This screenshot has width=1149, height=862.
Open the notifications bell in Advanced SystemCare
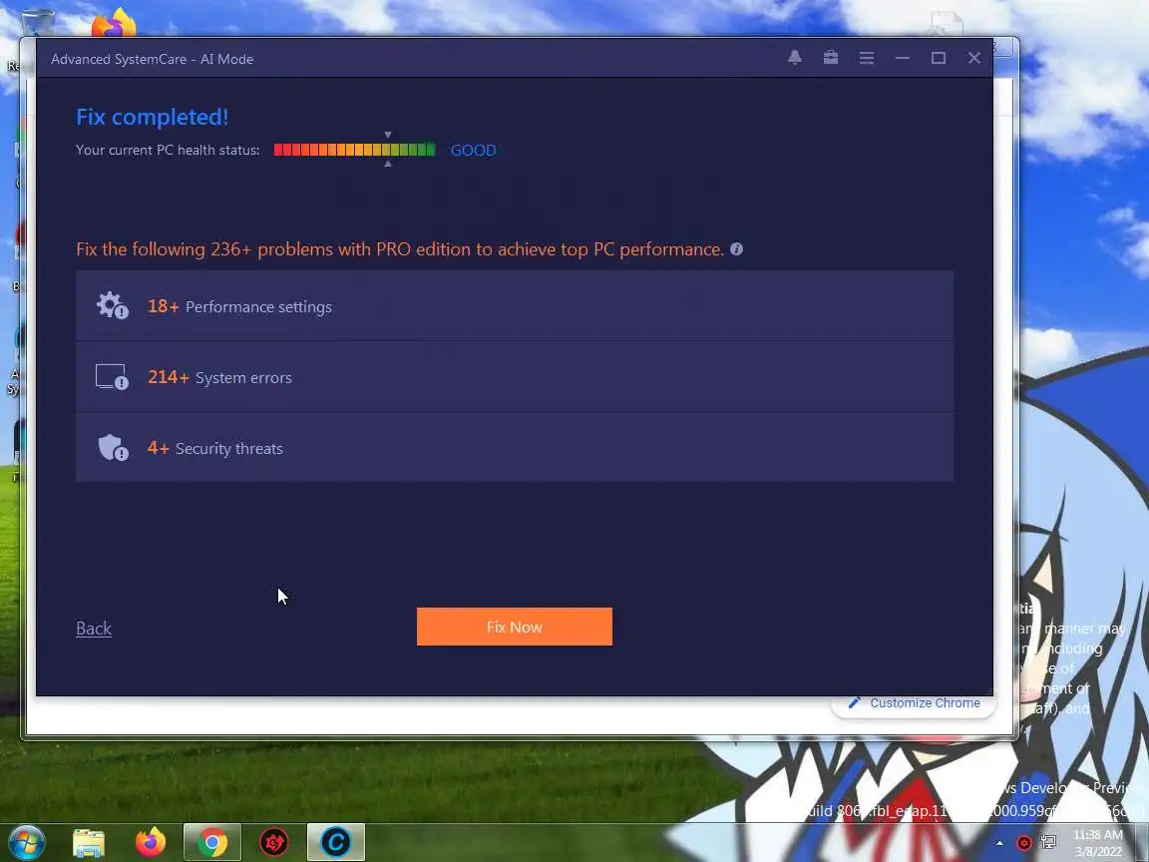coord(794,58)
